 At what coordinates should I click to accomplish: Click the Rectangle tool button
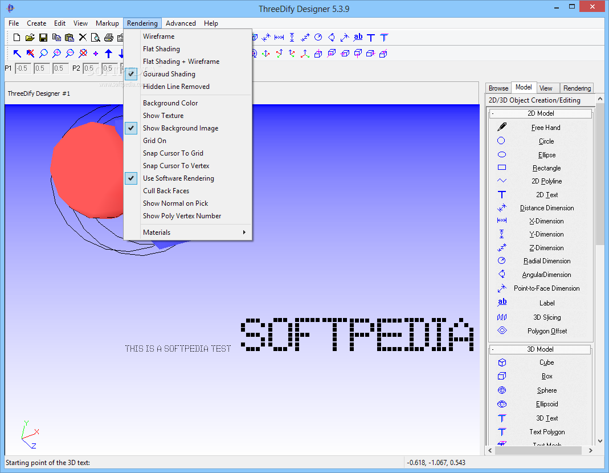546,168
